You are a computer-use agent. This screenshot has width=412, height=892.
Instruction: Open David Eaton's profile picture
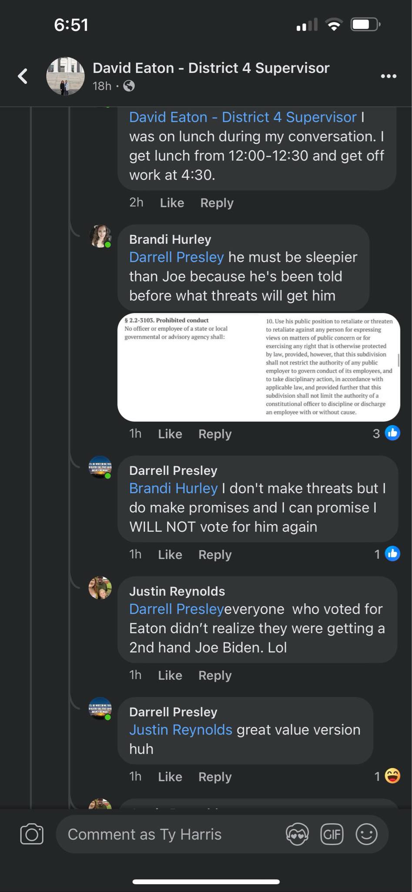tap(65, 76)
